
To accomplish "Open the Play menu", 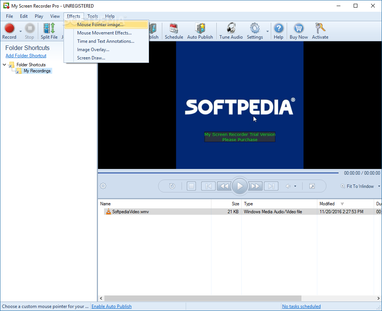I will point(39,16).
